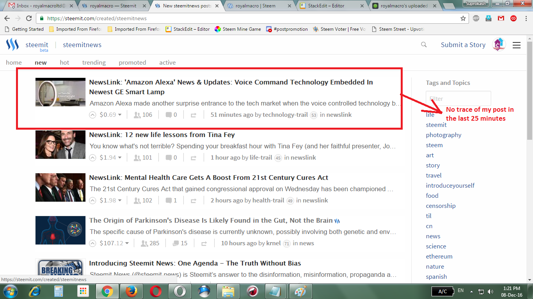Viewport: 533px width, 299px height.
Task: Open author technology-trail profile
Action: (285, 115)
